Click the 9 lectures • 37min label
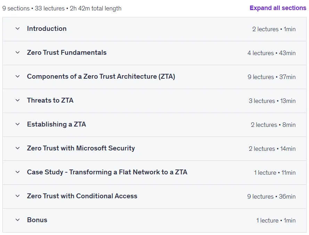 [271, 77]
